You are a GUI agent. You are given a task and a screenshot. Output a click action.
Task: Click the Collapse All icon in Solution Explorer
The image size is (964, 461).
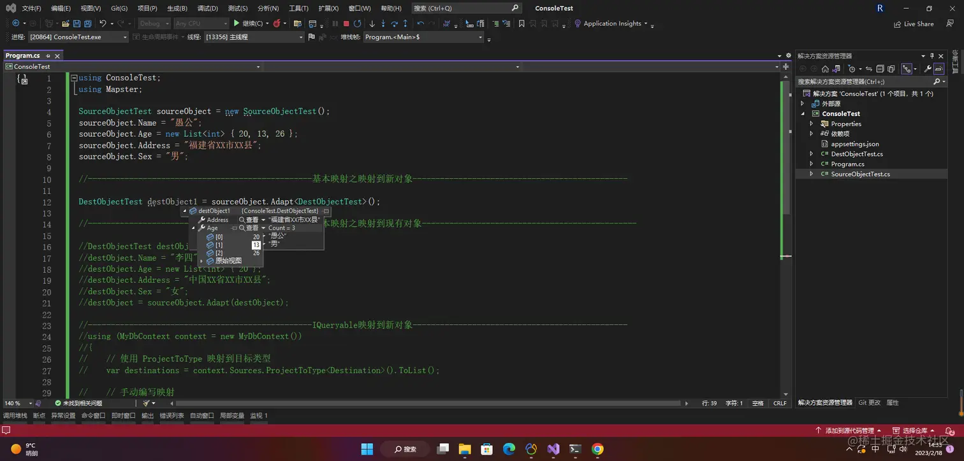[x=880, y=69]
